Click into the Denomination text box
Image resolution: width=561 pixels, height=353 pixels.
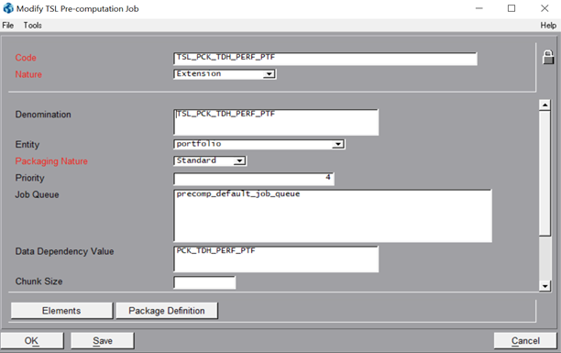point(276,123)
